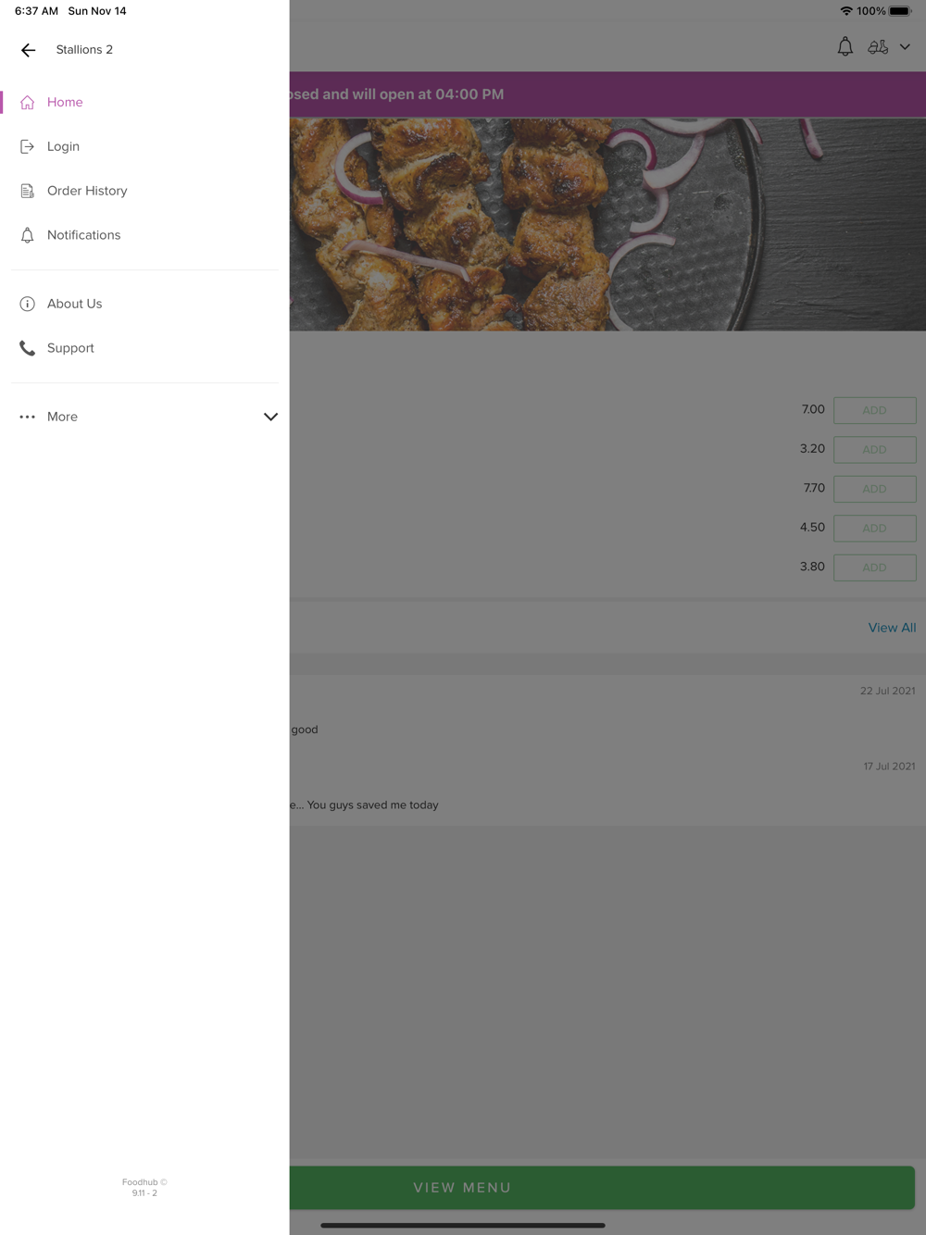Open the bell icon in top bar

point(845,47)
